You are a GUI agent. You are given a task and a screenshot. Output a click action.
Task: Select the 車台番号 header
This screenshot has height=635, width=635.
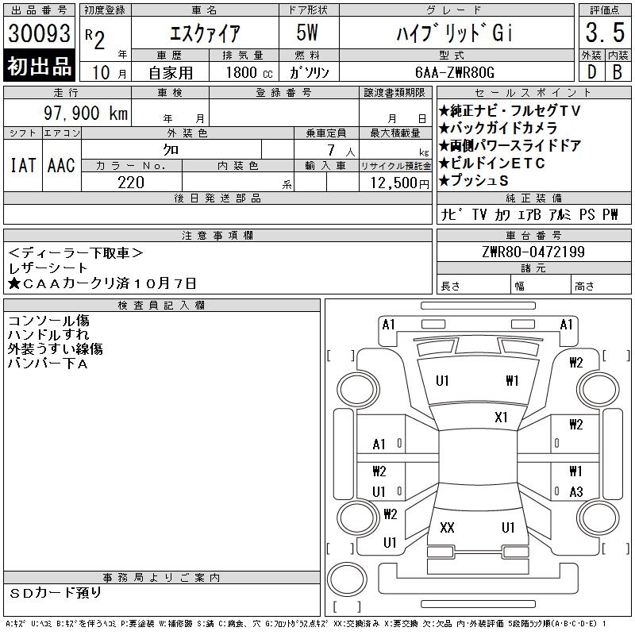point(533,235)
